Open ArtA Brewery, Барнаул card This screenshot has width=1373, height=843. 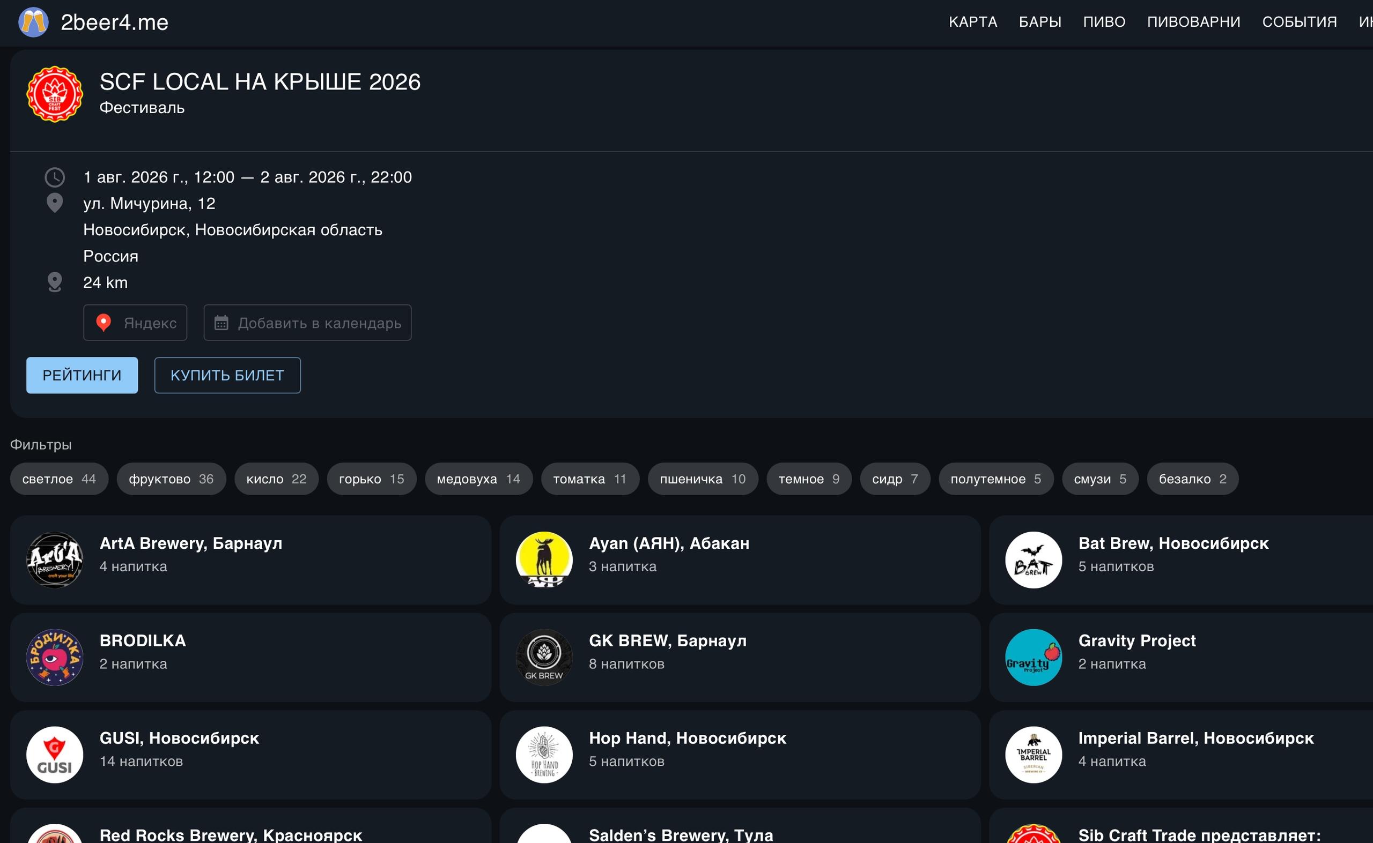coord(250,560)
